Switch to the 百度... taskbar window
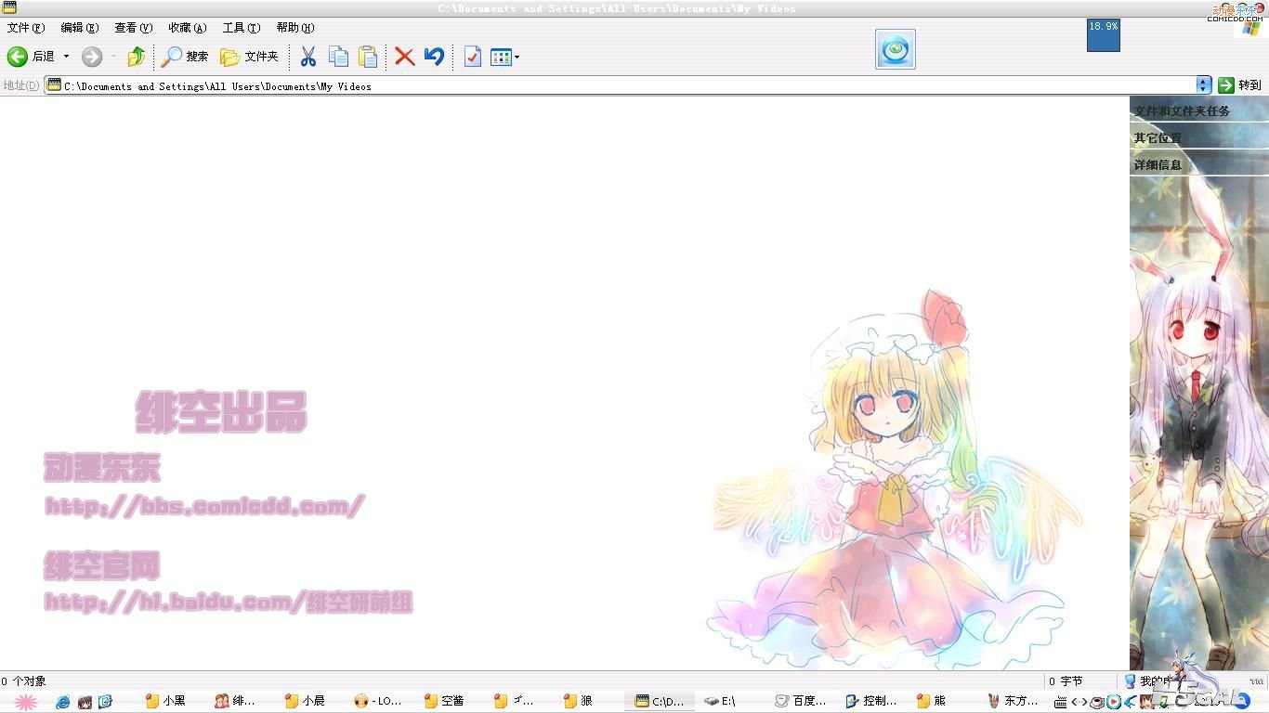Screen dimensions: 1269x713 (x=802, y=702)
